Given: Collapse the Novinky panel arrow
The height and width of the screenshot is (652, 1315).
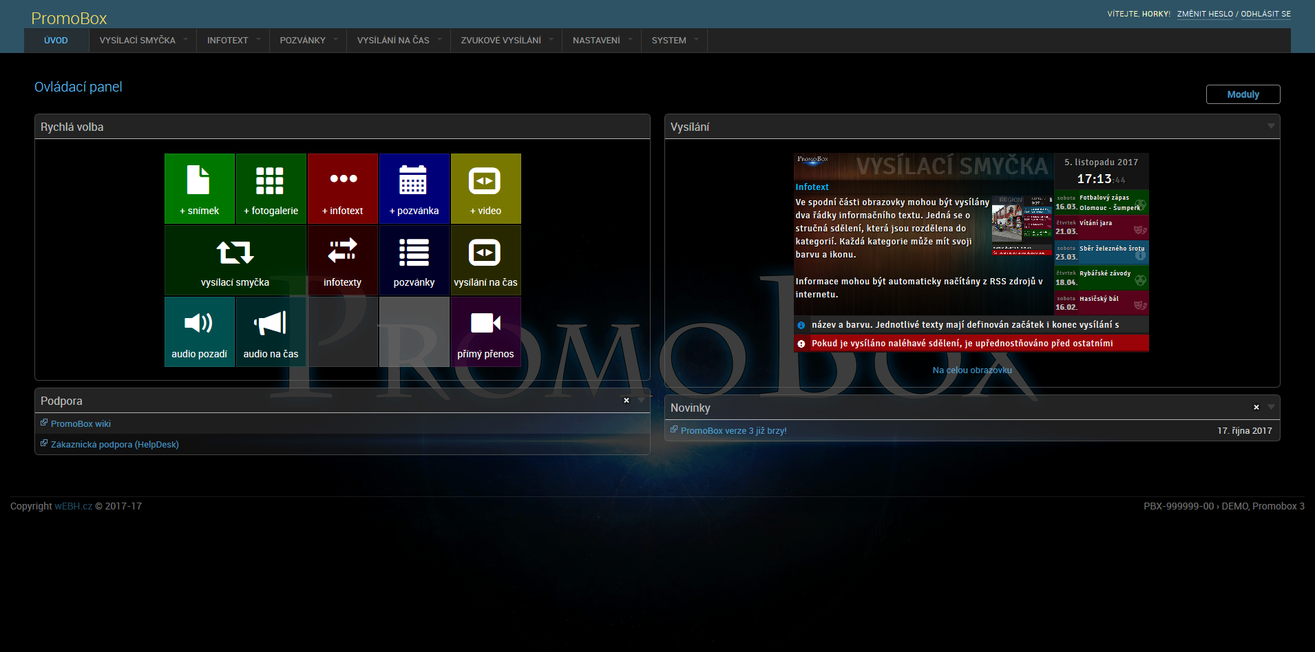Looking at the screenshot, I should point(1271,407).
